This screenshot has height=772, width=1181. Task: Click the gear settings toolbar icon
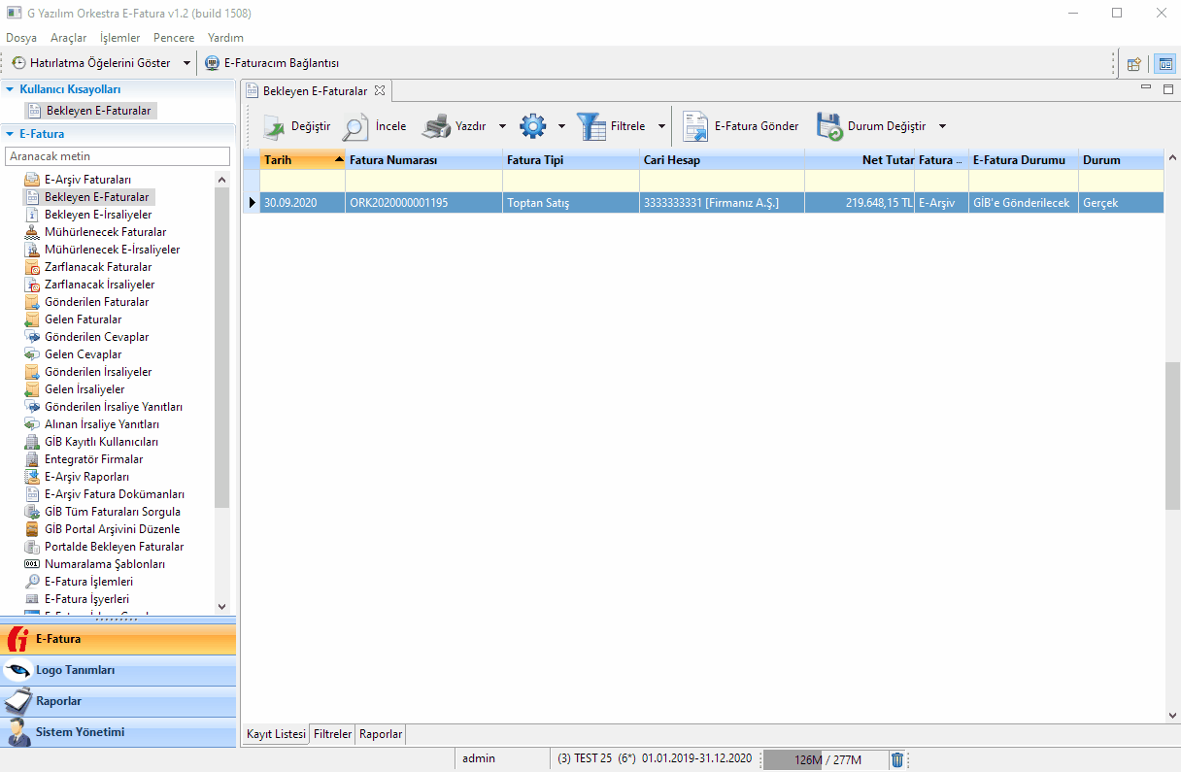pyautogui.click(x=533, y=126)
